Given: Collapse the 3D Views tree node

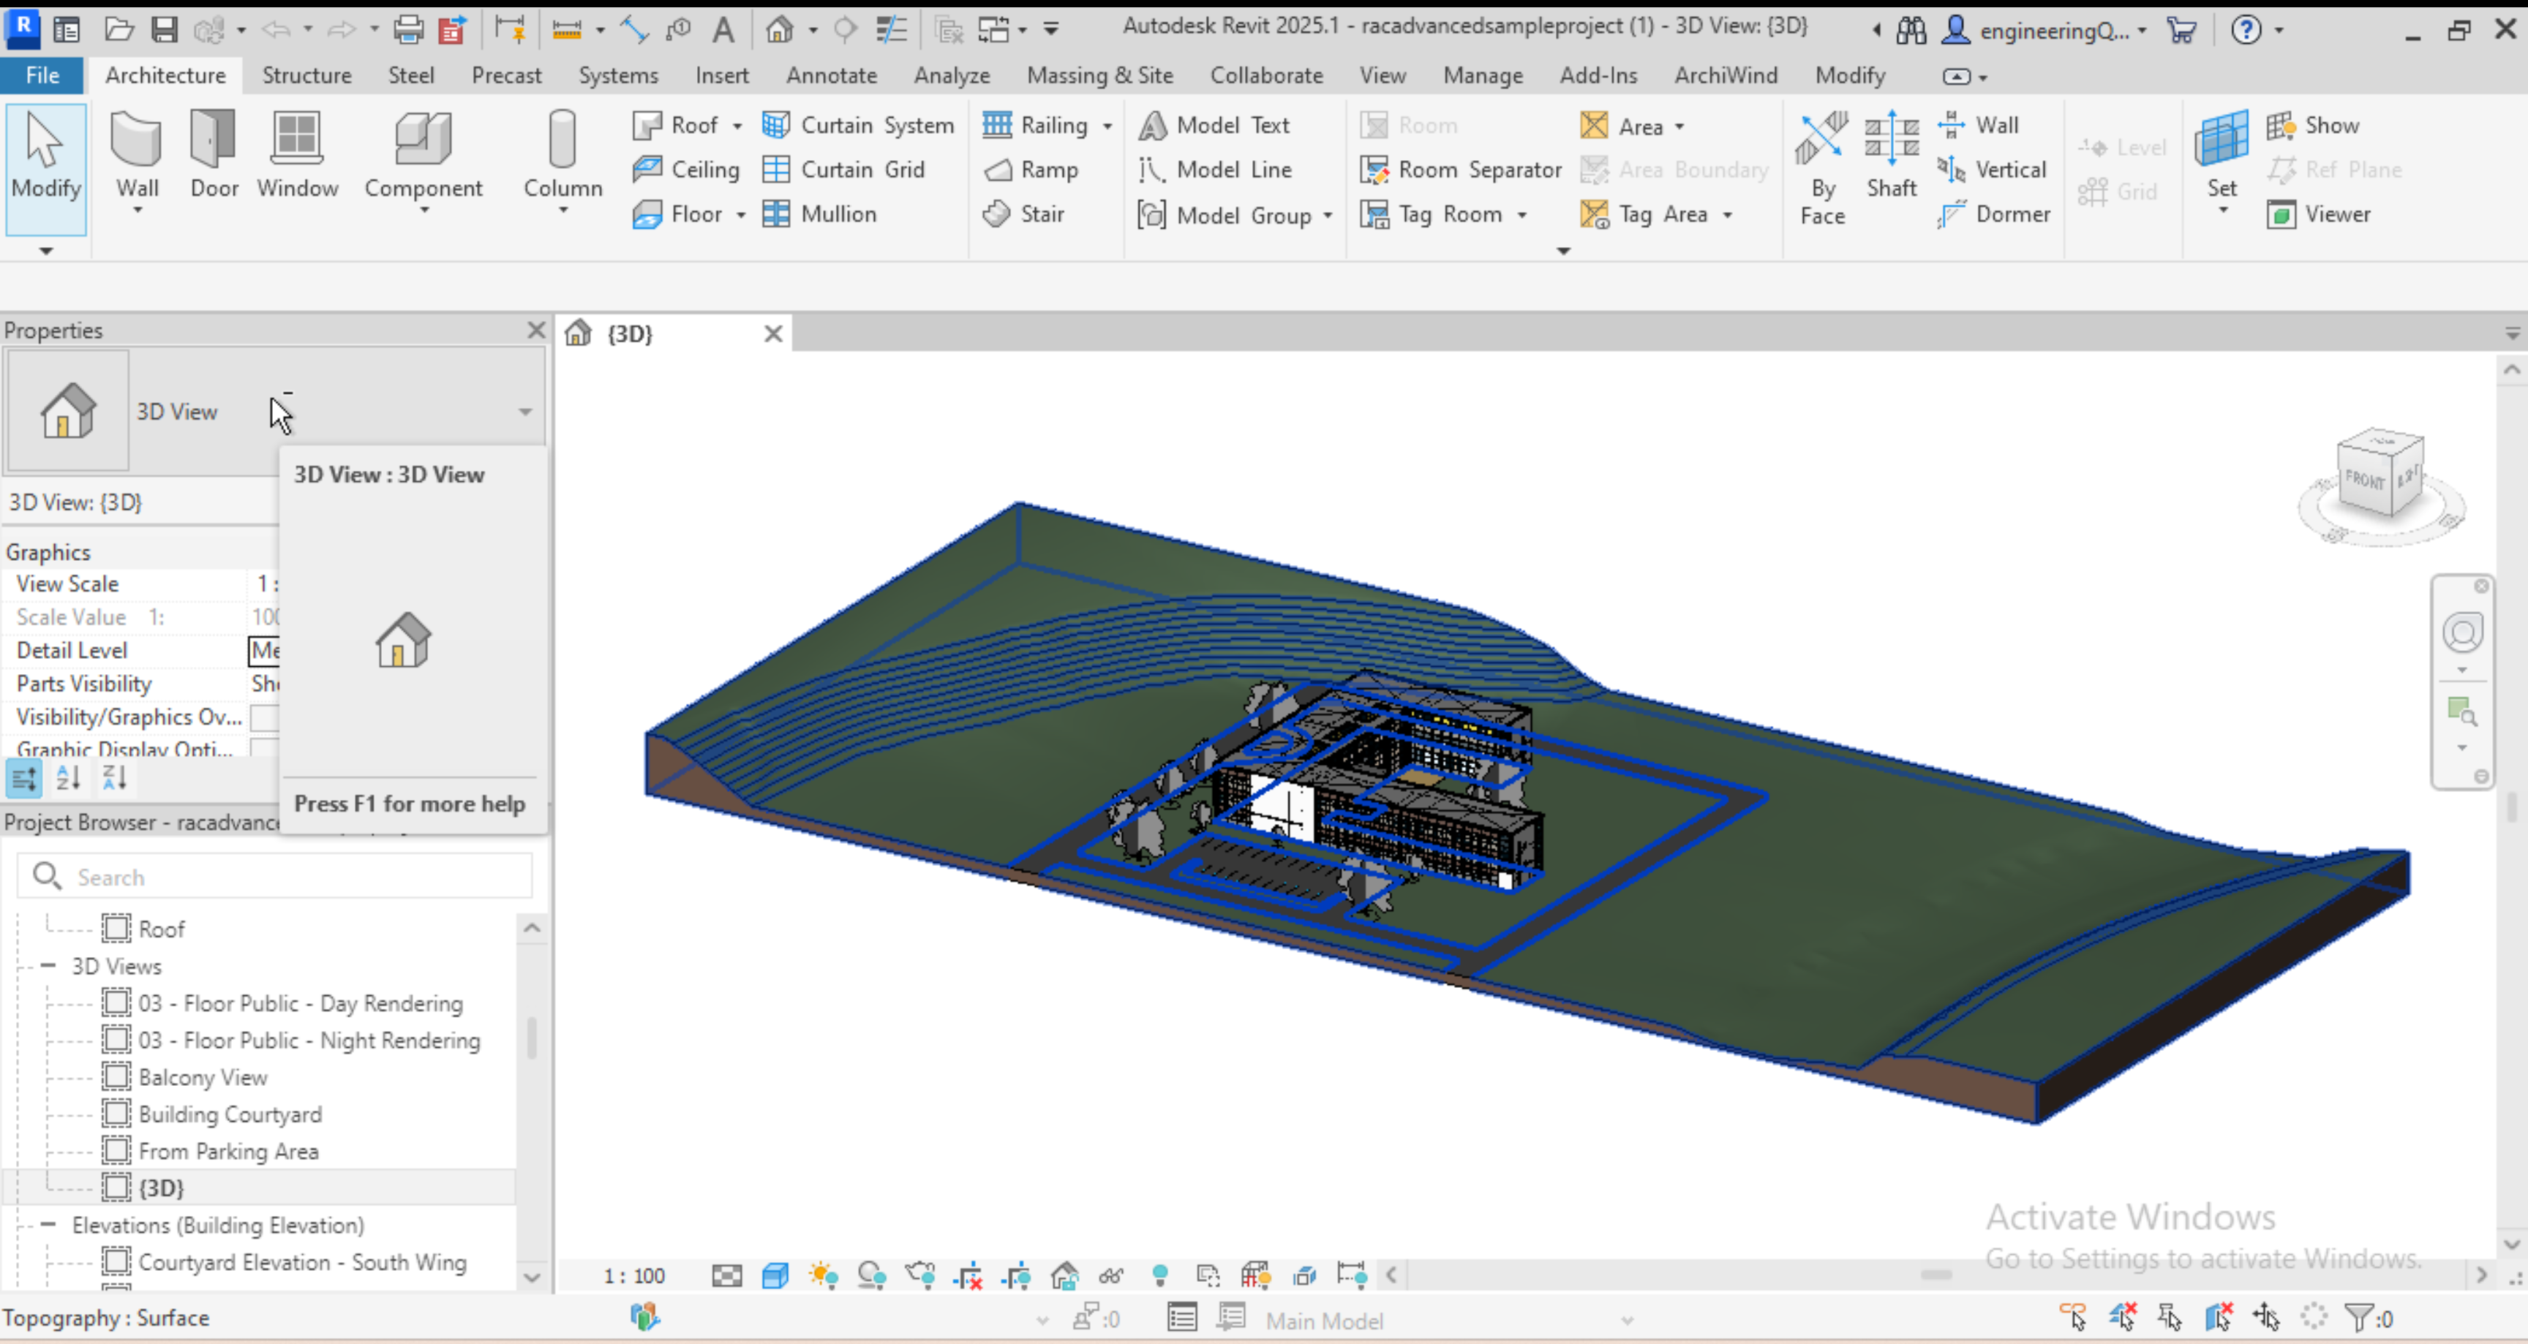Looking at the screenshot, I should pos(48,966).
